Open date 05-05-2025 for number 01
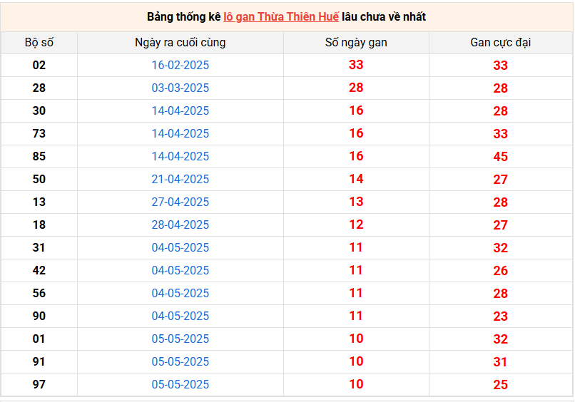This screenshot has height=402, width=575. click(180, 339)
